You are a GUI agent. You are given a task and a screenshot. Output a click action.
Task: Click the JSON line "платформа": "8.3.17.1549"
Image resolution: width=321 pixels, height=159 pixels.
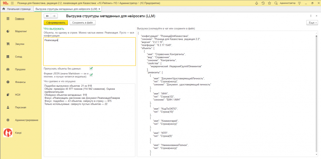157,45
